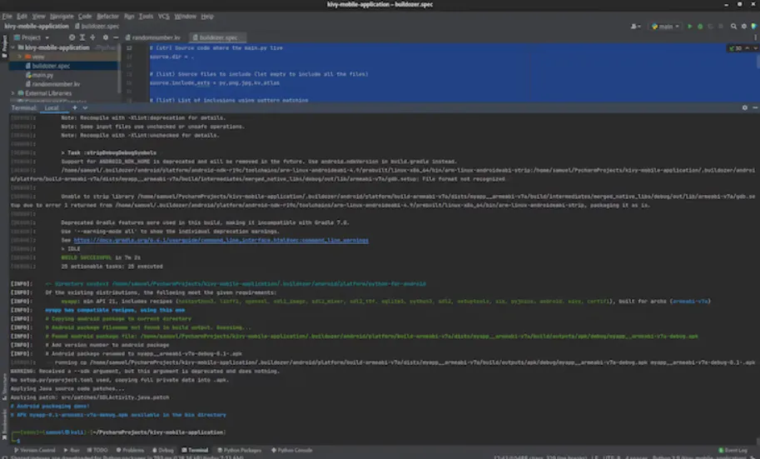Open the Window menu
The width and height of the screenshot is (760, 459).
click(x=185, y=16)
